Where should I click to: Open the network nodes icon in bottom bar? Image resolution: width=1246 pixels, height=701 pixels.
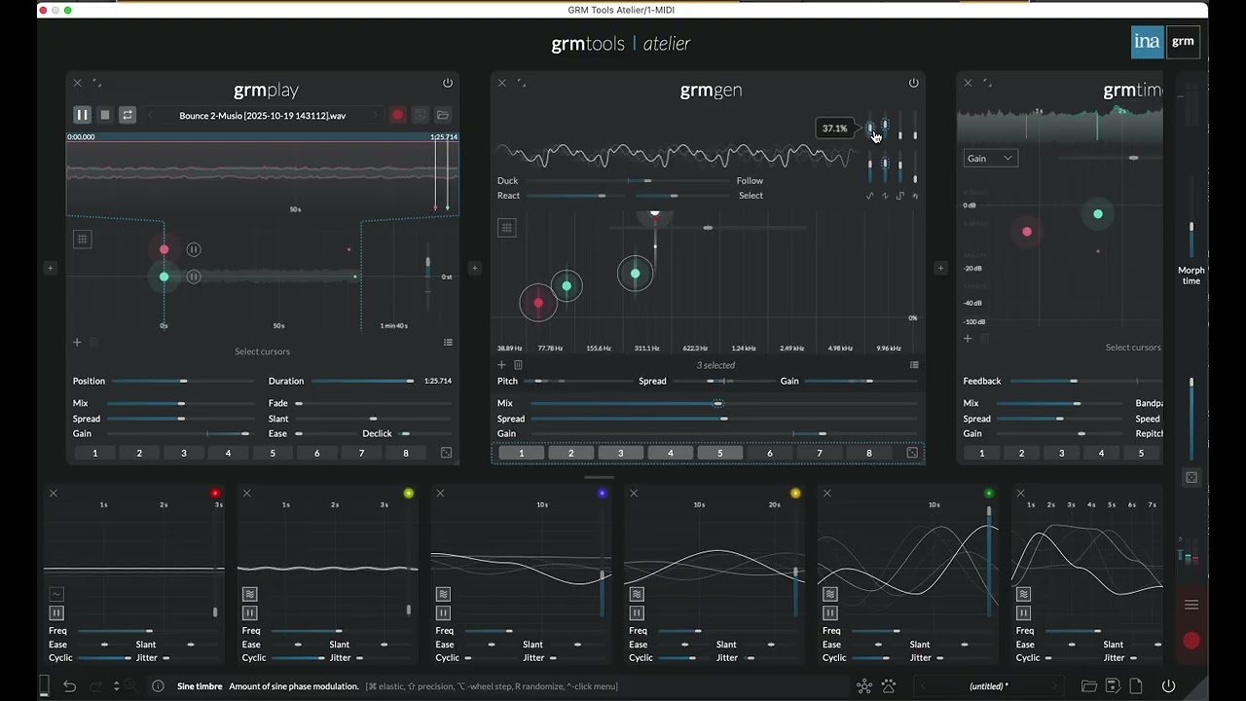click(864, 686)
